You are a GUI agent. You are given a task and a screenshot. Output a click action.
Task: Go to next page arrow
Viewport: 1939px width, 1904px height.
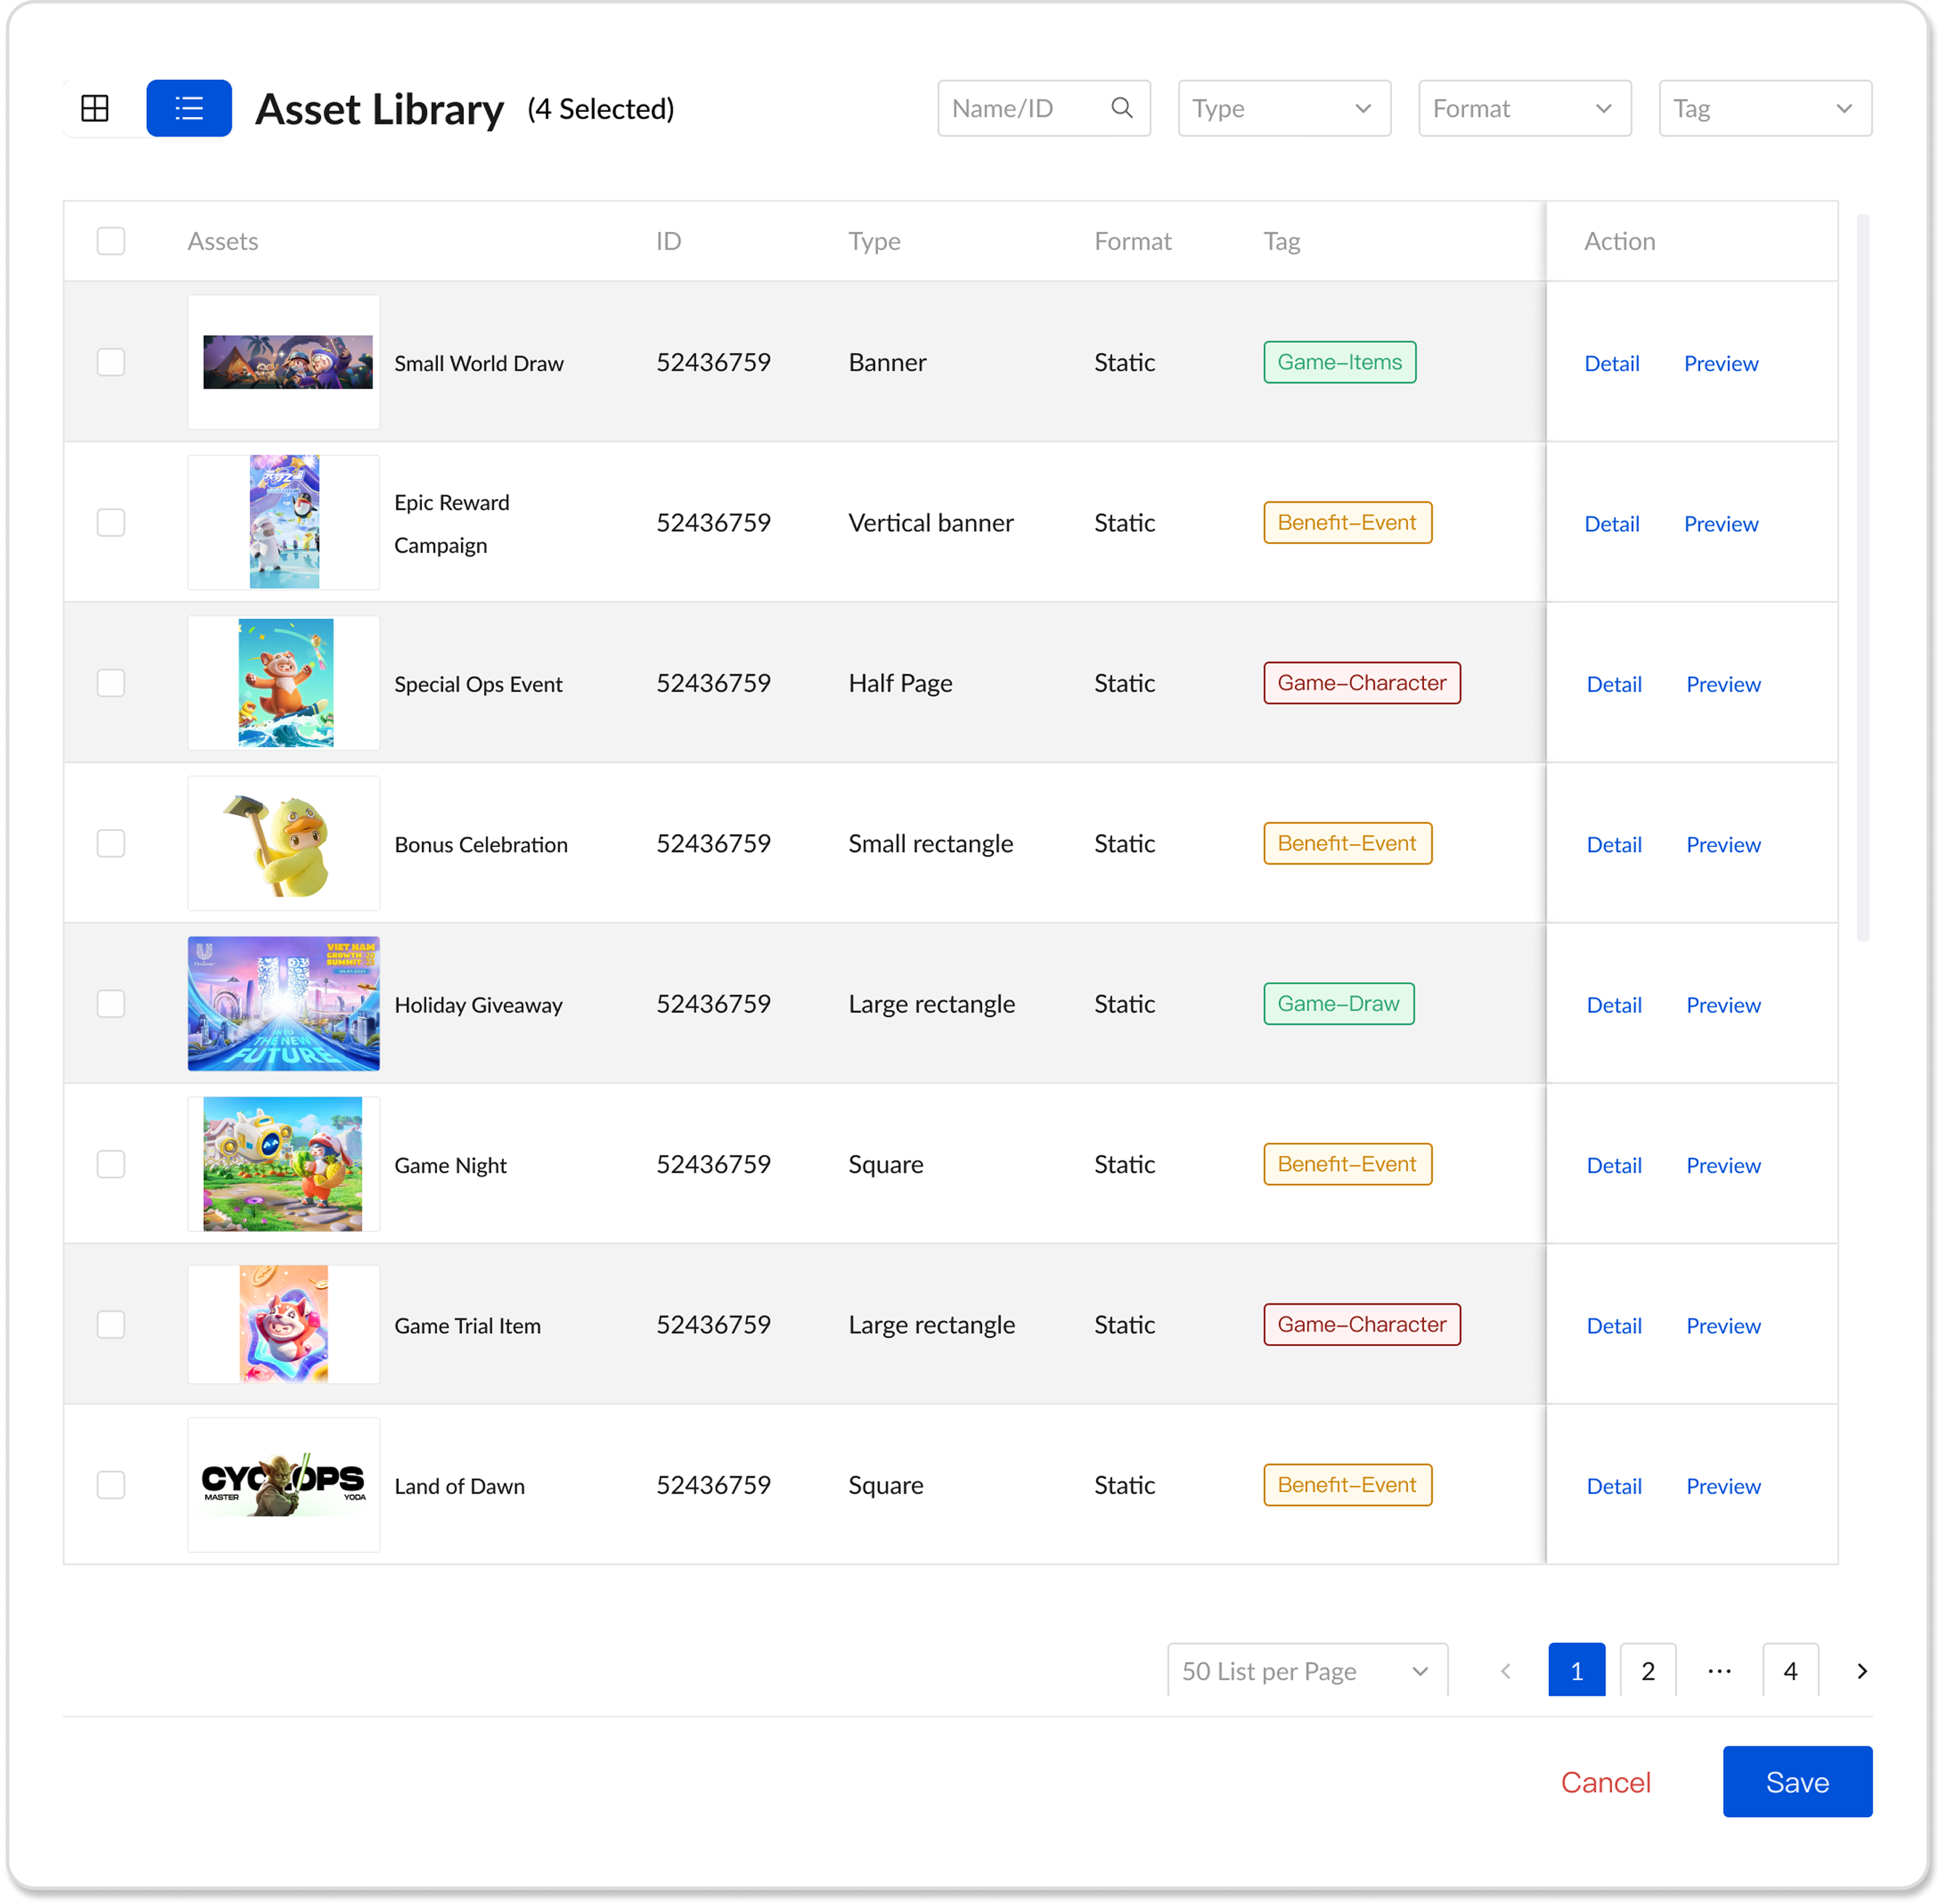pos(1861,1671)
